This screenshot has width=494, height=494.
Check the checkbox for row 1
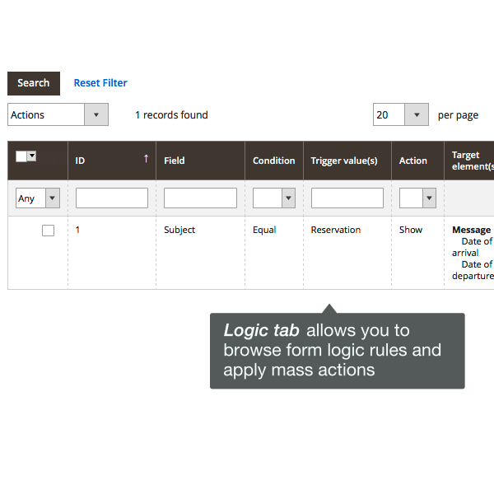click(49, 231)
